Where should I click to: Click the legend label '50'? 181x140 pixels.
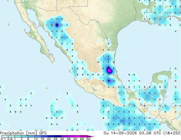[89, 139]
